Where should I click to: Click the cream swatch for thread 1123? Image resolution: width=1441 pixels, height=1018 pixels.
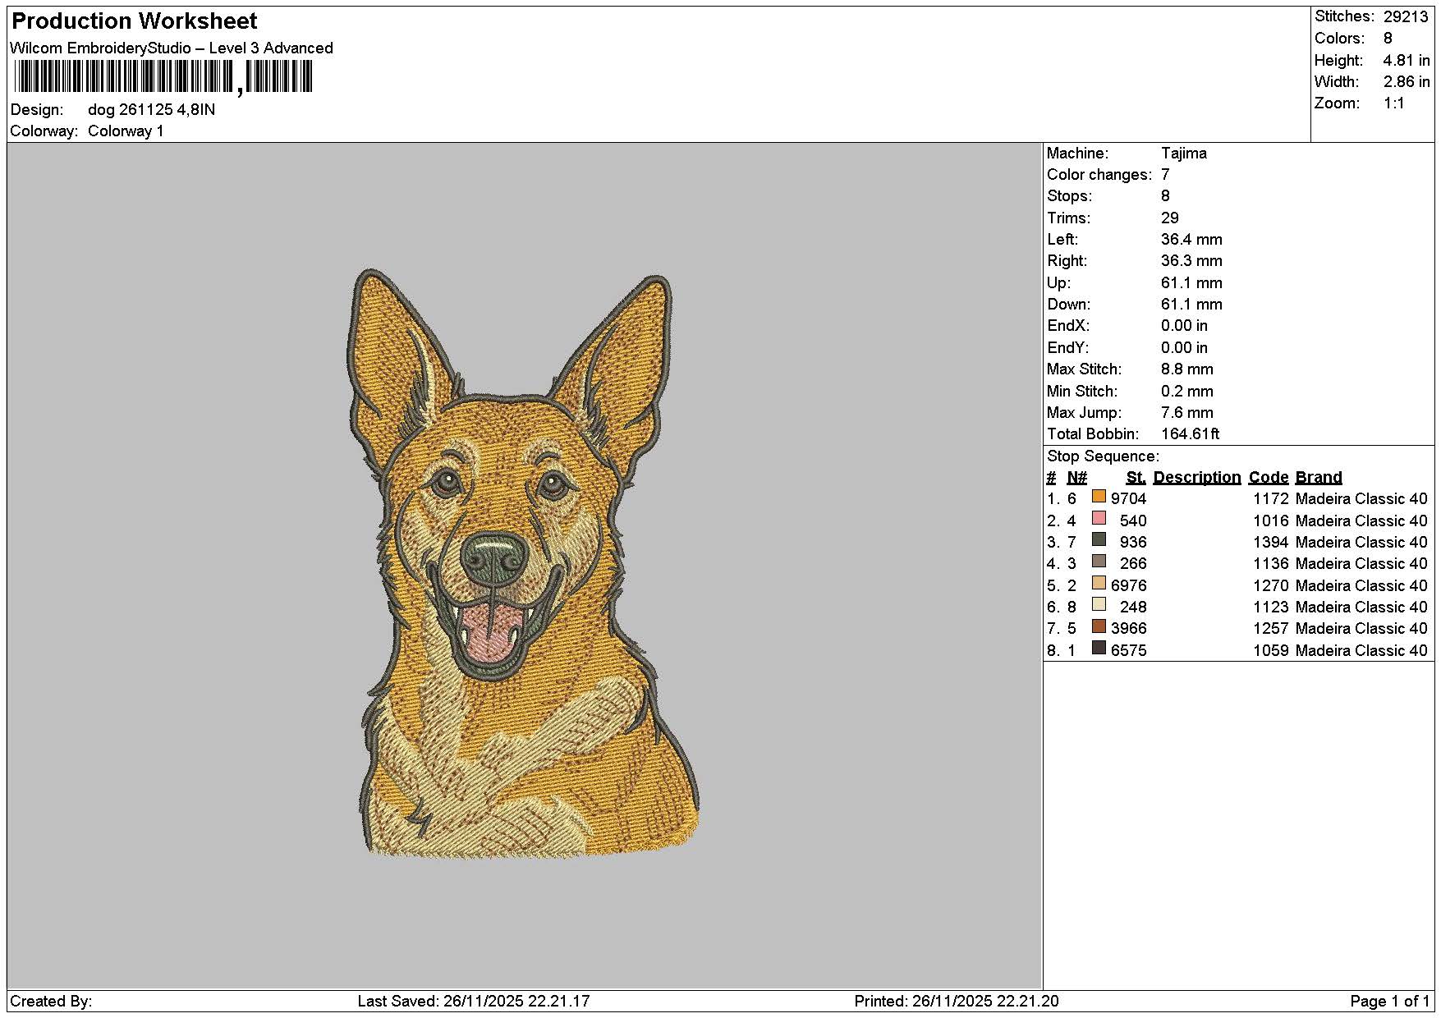(x=1099, y=604)
